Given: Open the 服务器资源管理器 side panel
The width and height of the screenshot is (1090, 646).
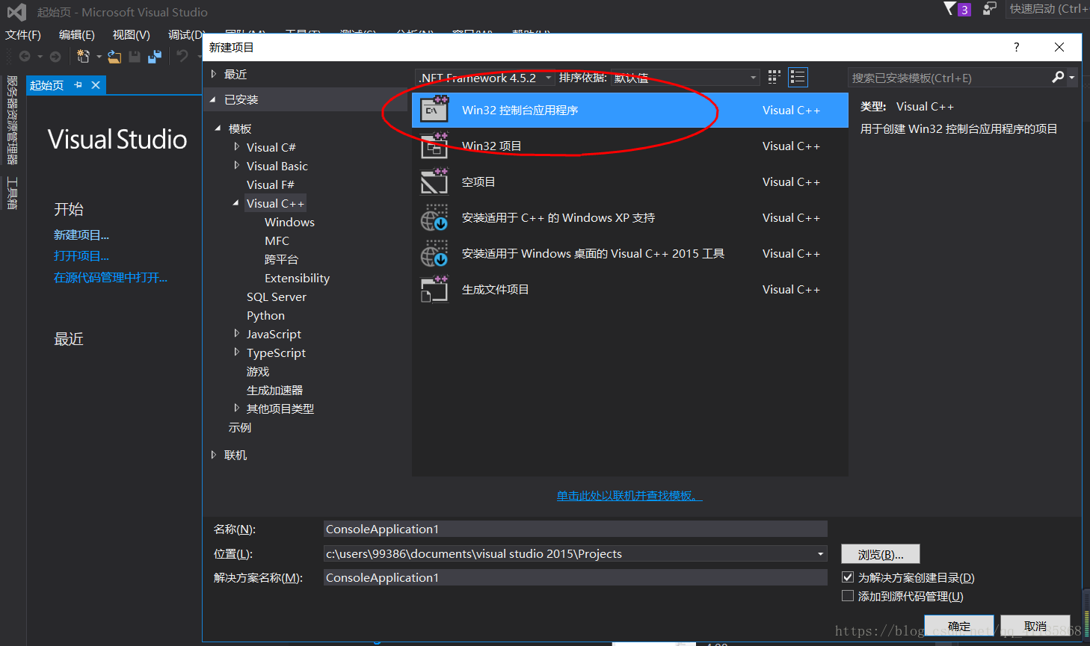Looking at the screenshot, I should click(x=12, y=119).
